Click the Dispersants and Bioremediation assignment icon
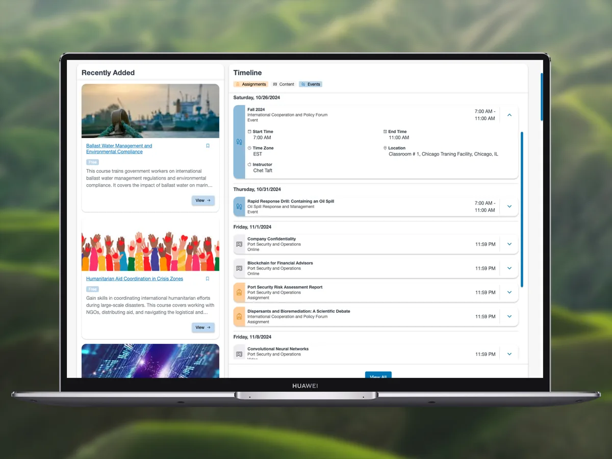 point(239,316)
